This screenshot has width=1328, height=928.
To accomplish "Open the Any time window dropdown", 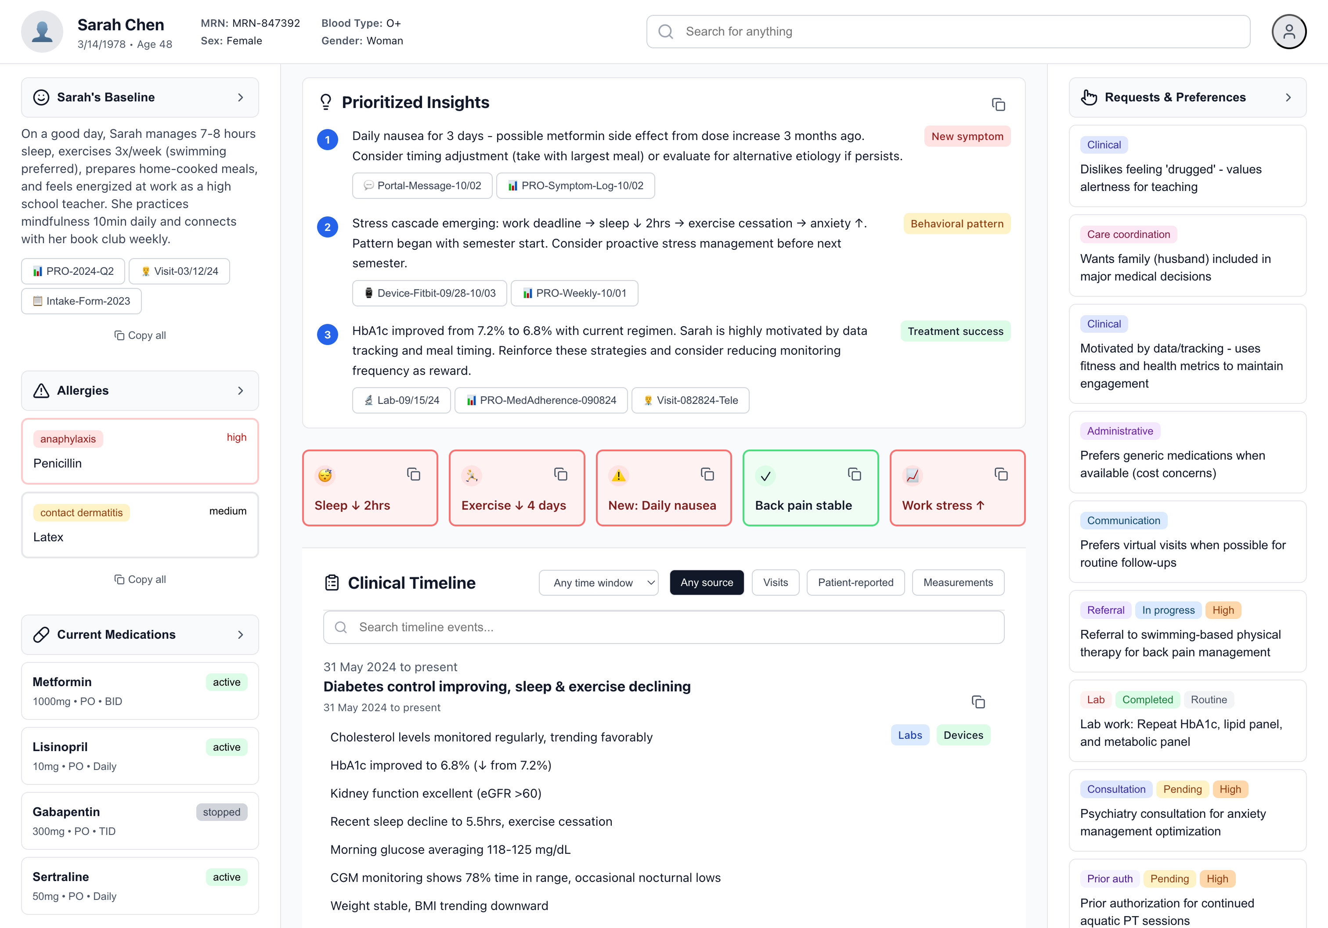I will click(598, 582).
